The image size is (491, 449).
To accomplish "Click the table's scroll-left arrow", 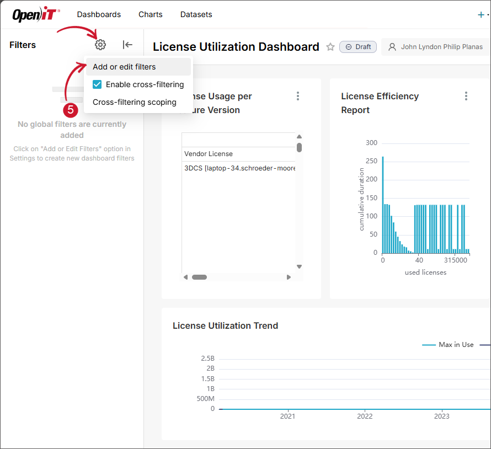I will 186,277.
